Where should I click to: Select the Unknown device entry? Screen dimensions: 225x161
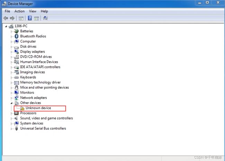(38, 108)
